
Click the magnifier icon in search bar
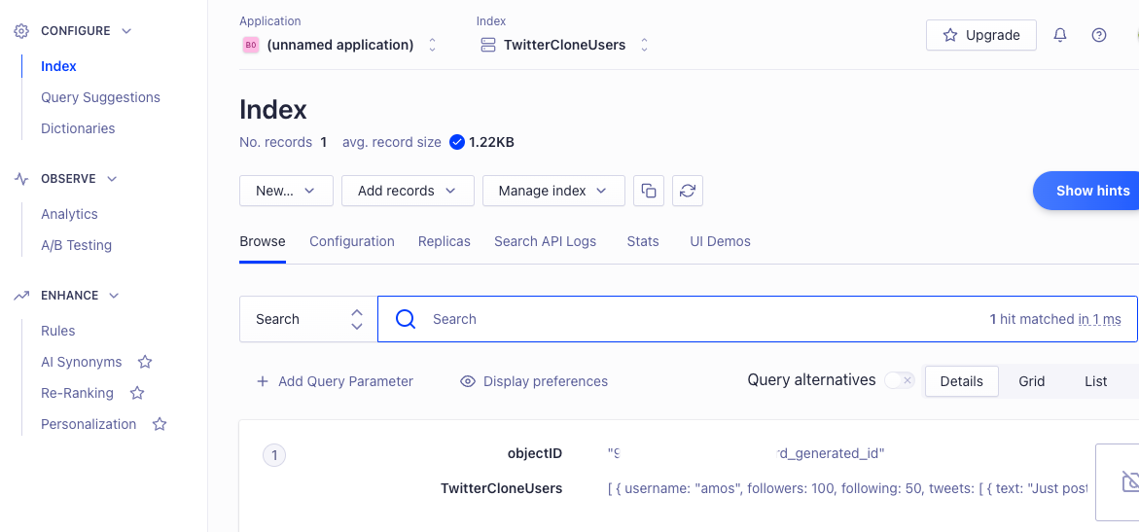pyautogui.click(x=406, y=319)
